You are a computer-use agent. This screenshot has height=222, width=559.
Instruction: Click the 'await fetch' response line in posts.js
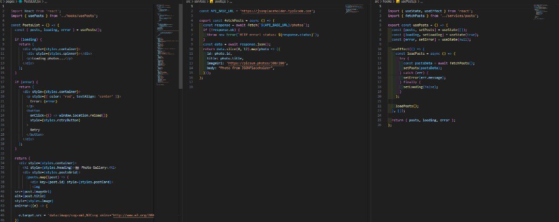point(256,25)
